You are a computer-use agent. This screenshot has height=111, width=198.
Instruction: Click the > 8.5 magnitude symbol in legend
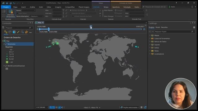pyautogui.click(x=7, y=62)
